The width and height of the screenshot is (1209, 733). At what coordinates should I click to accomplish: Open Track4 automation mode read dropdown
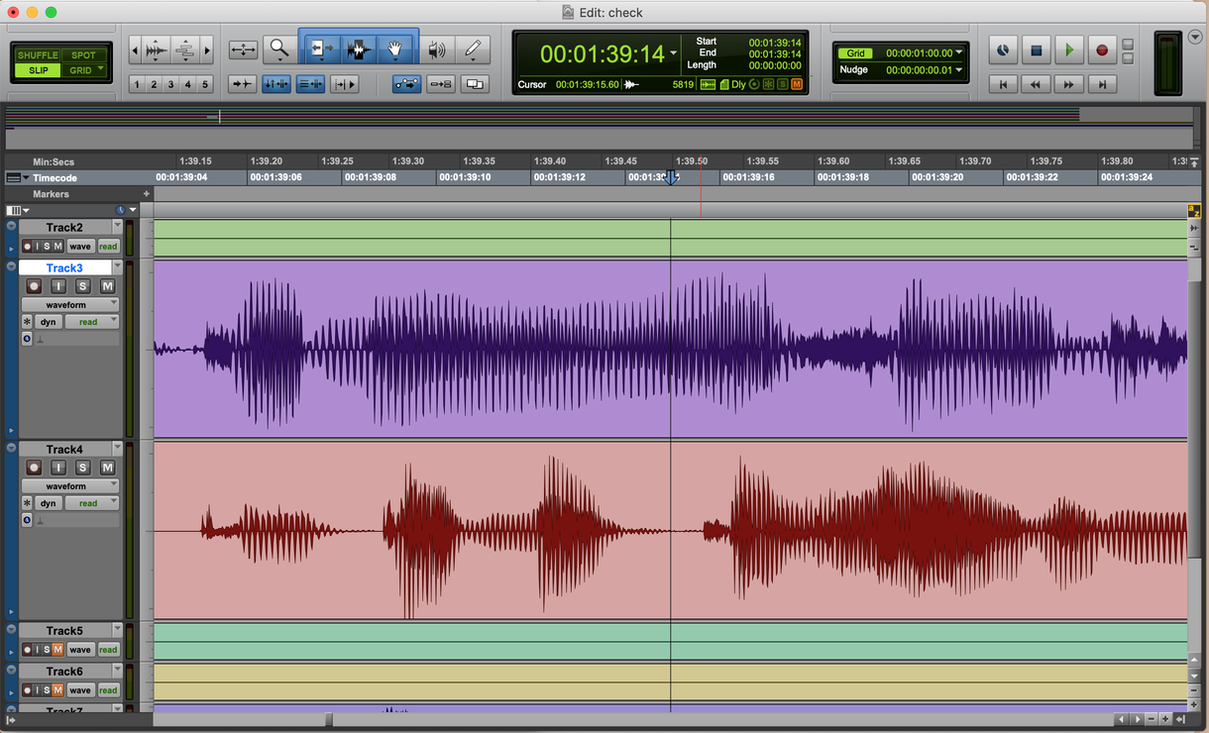(93, 503)
